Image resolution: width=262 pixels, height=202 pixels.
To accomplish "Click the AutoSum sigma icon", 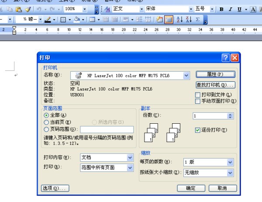I will 198,20.
